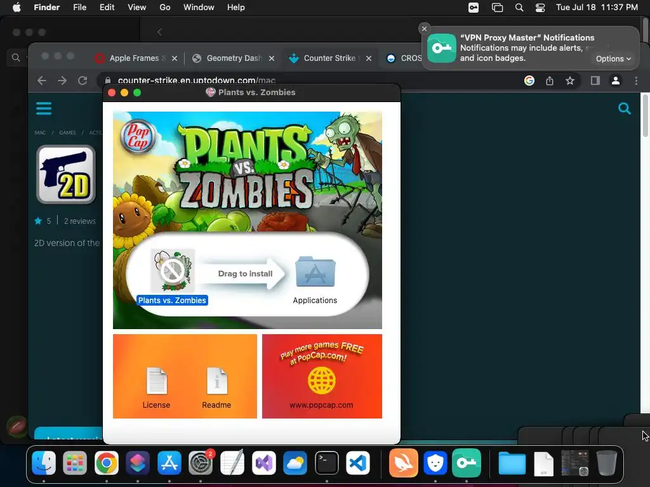Open the Go menu
Viewport: 650px width, 487px height.
(165, 8)
